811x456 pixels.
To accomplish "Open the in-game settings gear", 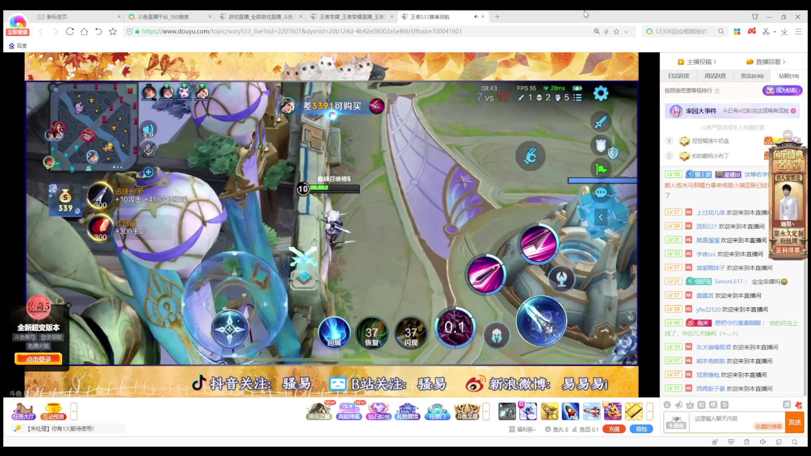I will (x=601, y=93).
